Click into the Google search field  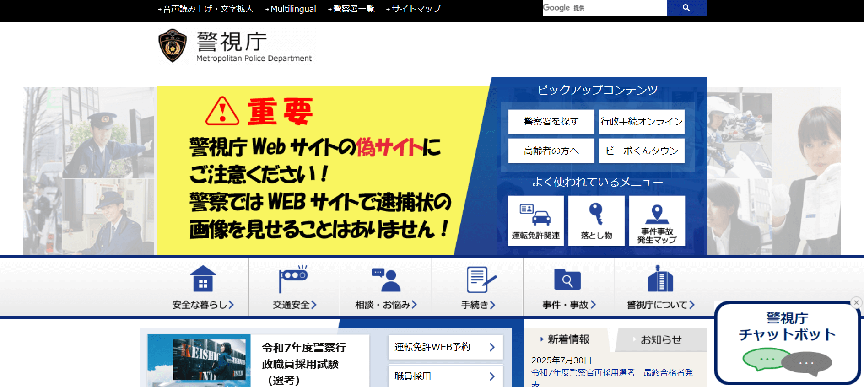[605, 8]
